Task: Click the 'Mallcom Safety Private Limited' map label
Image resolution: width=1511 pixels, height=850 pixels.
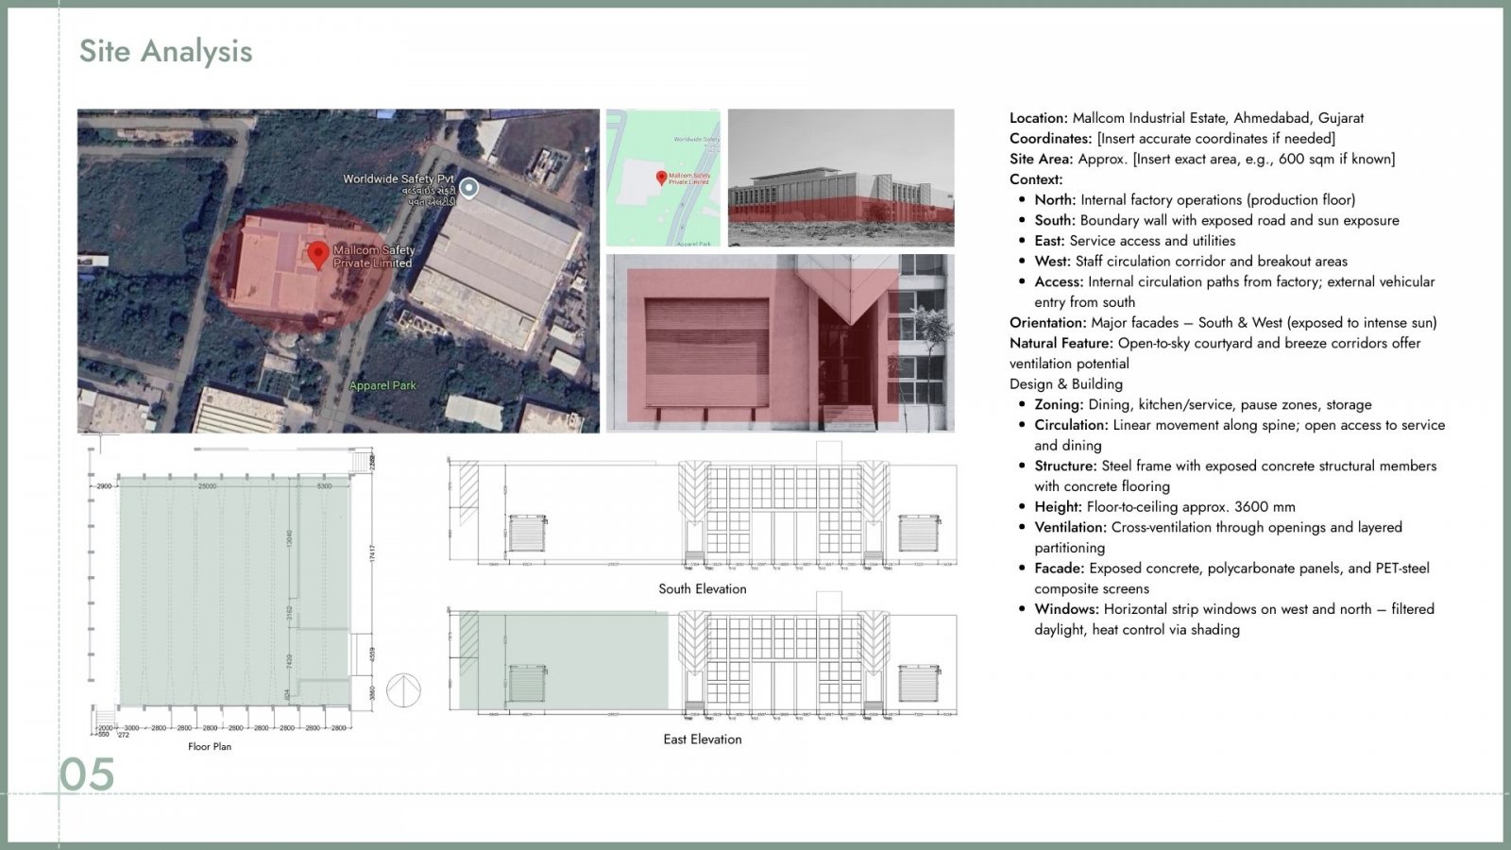Action: coord(374,257)
